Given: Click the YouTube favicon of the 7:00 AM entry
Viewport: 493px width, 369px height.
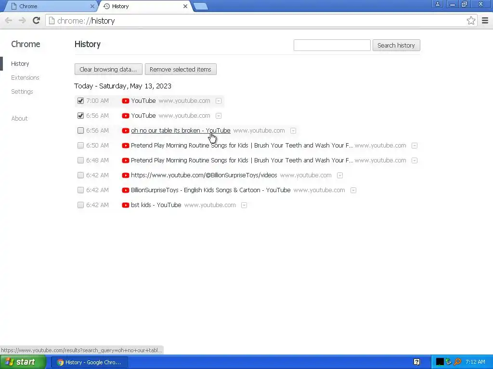Looking at the screenshot, I should click(126, 101).
